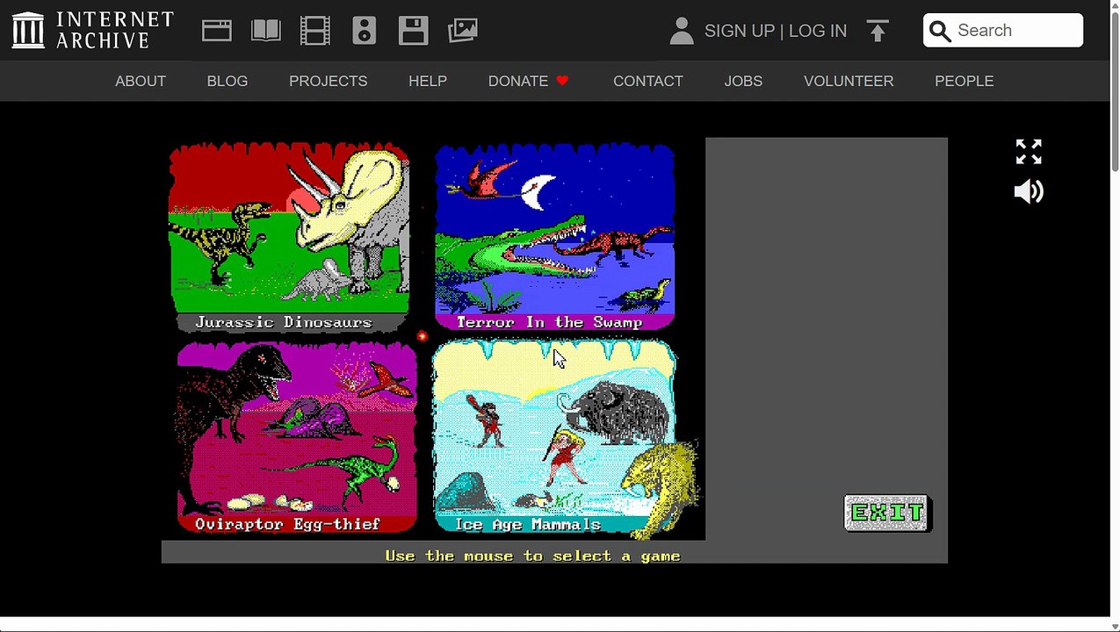This screenshot has height=632, width=1120.
Task: Open the VOLUNTEER menu item
Action: click(x=849, y=81)
